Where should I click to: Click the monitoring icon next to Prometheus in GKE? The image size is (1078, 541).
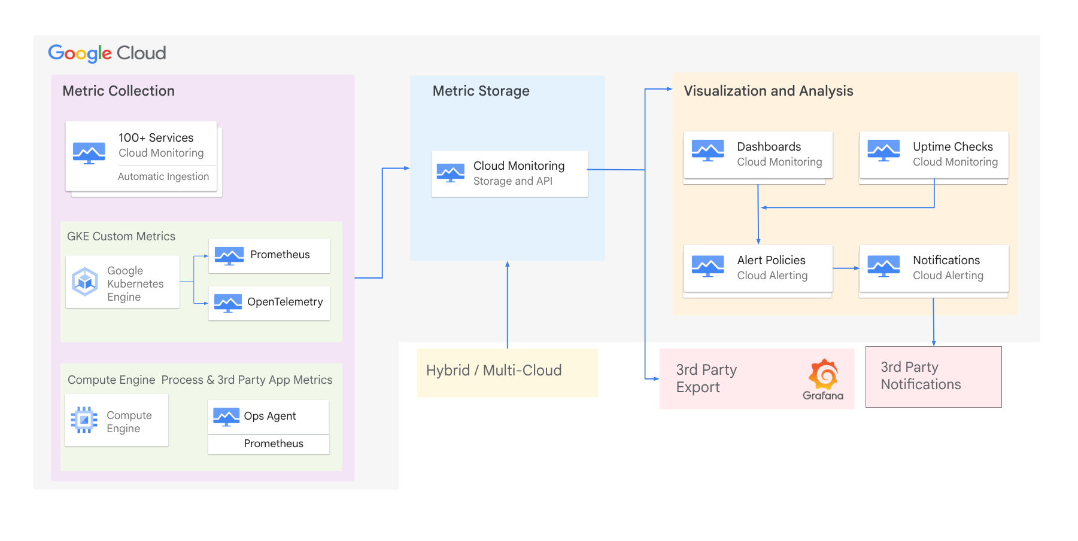(x=229, y=256)
